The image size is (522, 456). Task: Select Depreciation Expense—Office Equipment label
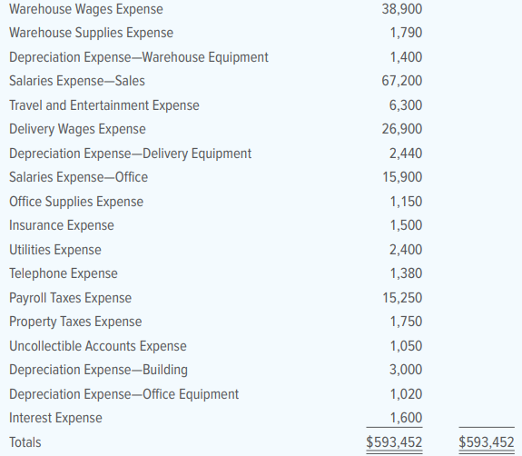[123, 394]
